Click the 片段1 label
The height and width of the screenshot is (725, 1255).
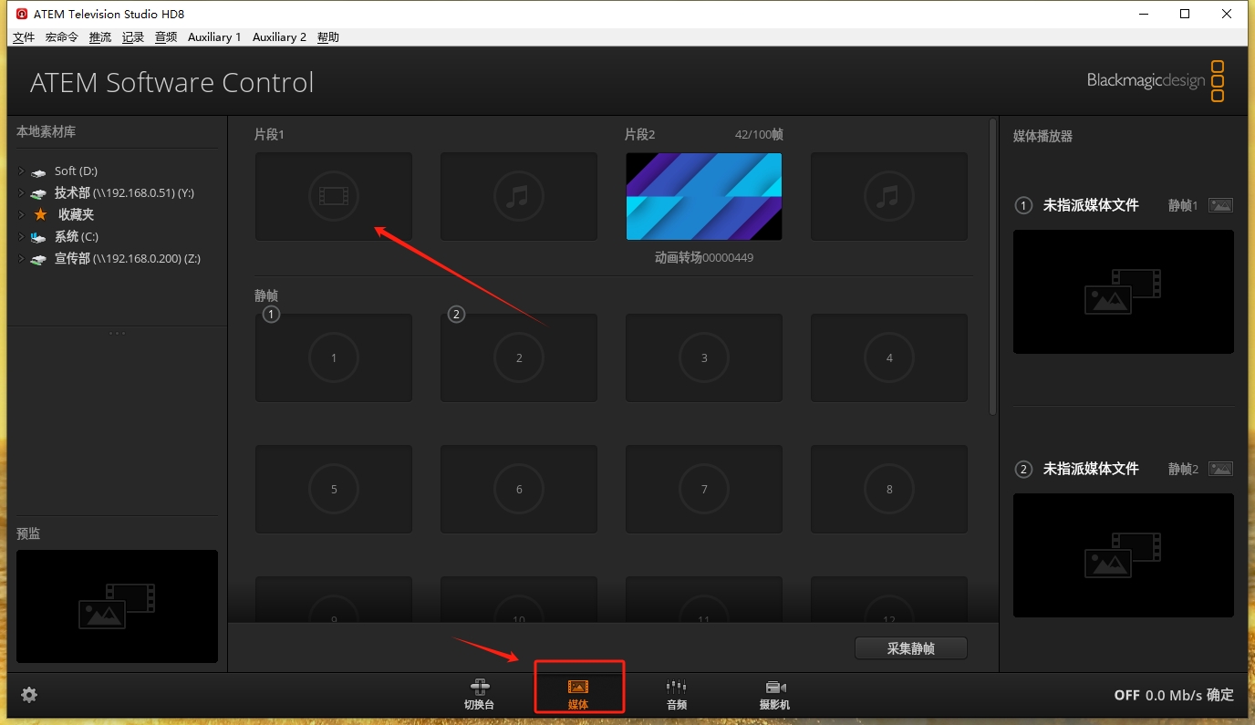pyautogui.click(x=270, y=134)
